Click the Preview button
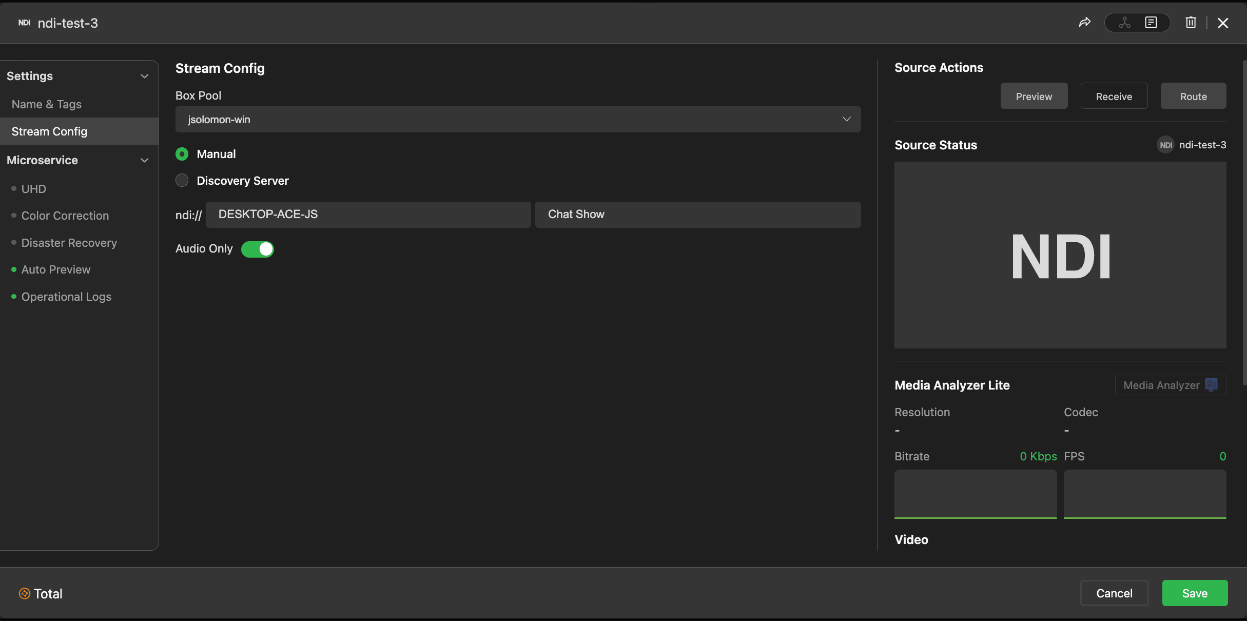 (1034, 96)
